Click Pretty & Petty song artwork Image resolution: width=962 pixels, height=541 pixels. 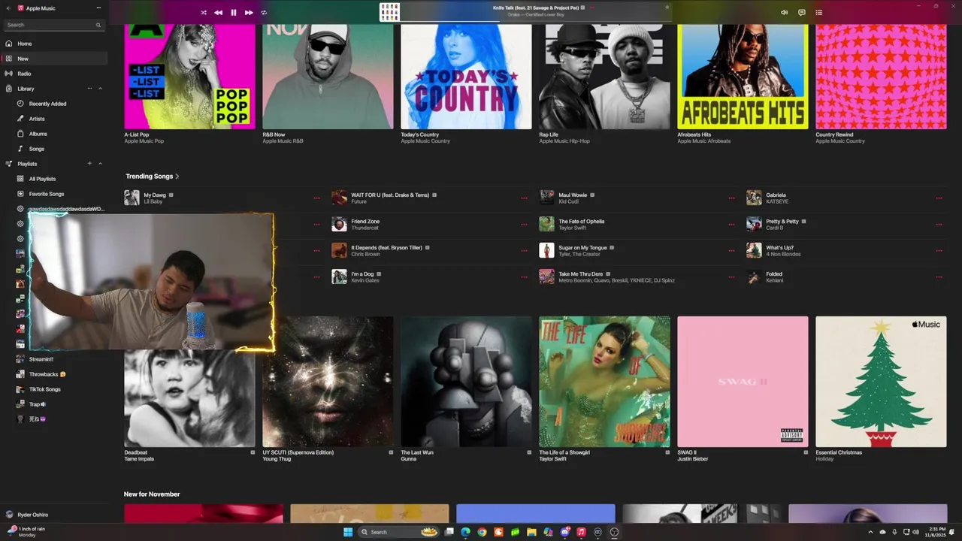tap(754, 224)
